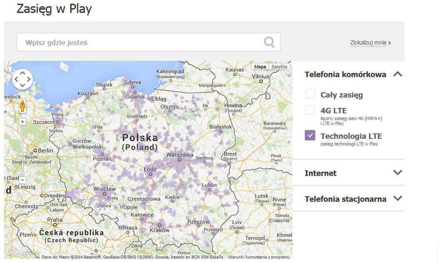Click the Białystok label on the map
Viewport: 442px width, 263px height.
pos(221,127)
